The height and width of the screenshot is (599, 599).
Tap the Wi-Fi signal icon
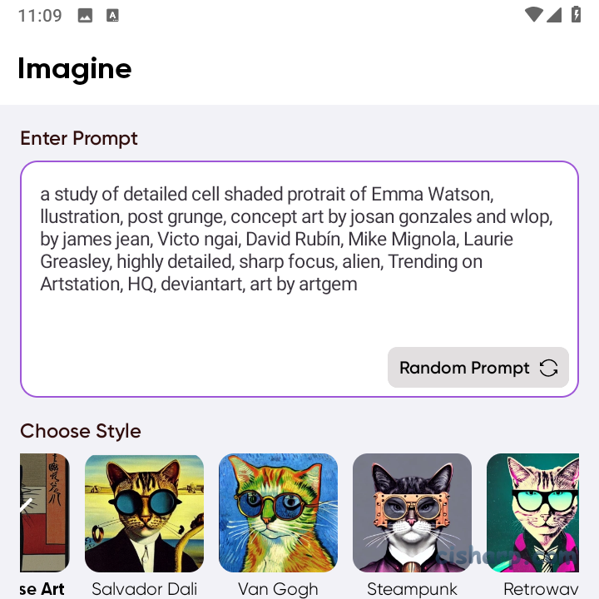coord(534,15)
